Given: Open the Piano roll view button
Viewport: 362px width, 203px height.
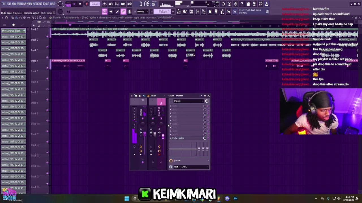Looking at the screenshot, I should (x=185, y=12).
